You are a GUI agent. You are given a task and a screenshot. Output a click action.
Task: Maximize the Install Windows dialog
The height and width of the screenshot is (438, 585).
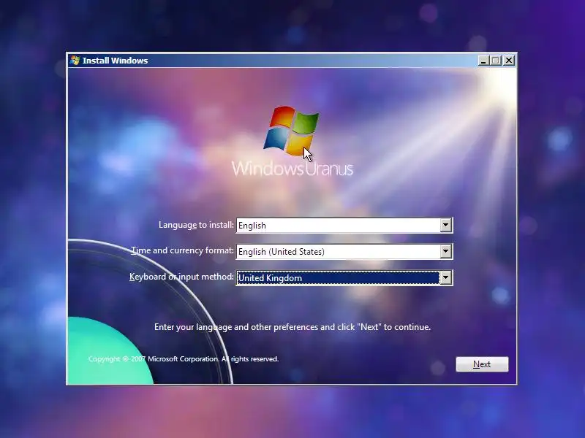click(496, 61)
